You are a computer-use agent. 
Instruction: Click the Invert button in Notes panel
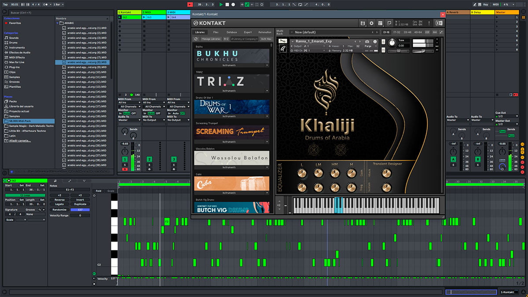coord(80,200)
